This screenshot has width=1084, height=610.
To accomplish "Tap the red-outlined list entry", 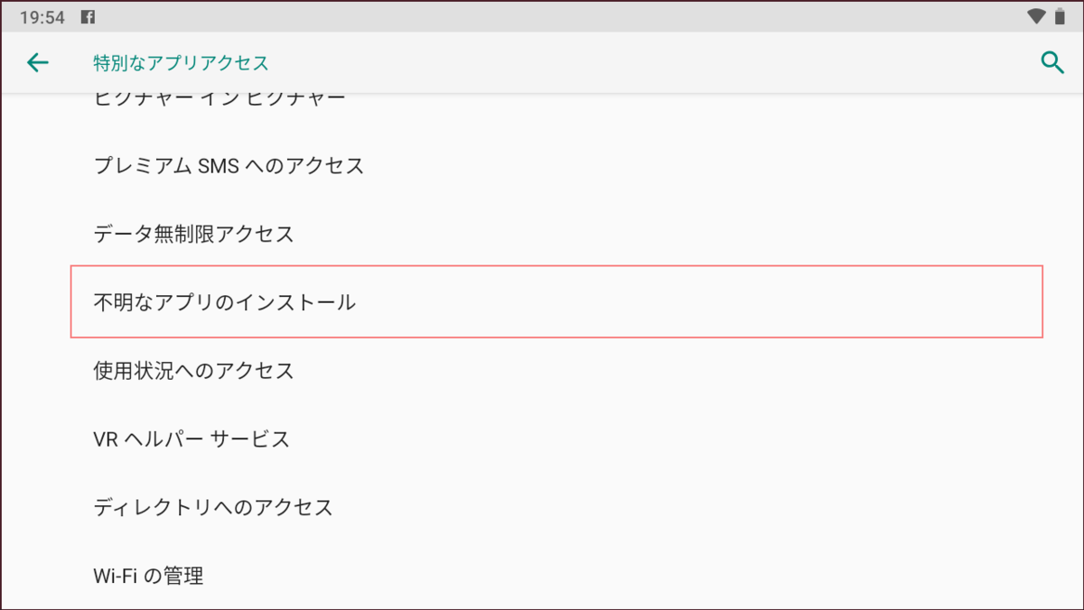I will pyautogui.click(x=556, y=302).
